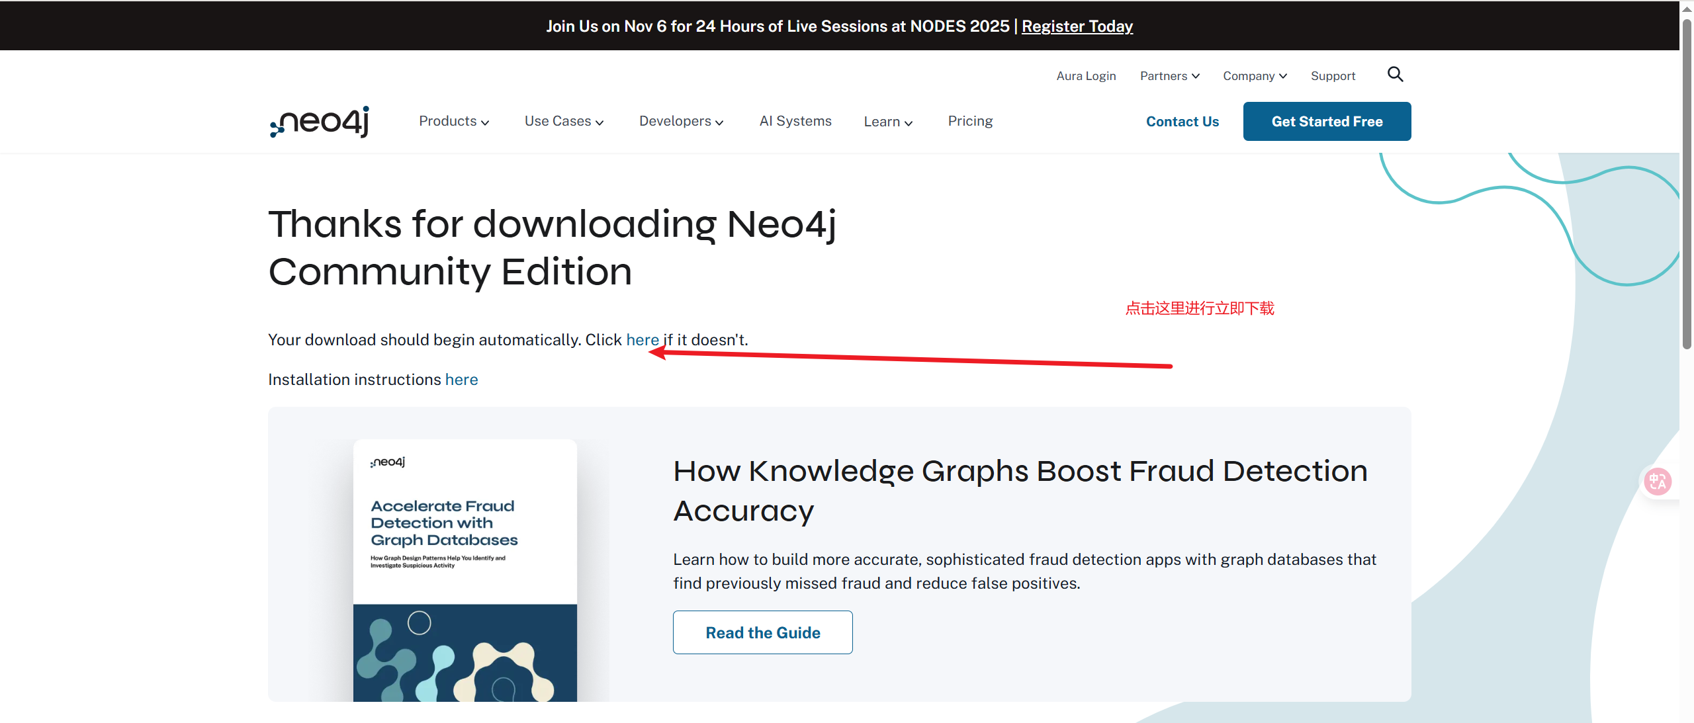Expand the Partners dropdown
1694x723 pixels.
[x=1169, y=76]
